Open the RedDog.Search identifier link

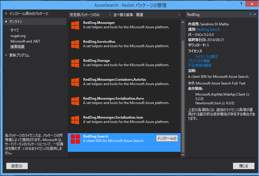click(x=208, y=29)
